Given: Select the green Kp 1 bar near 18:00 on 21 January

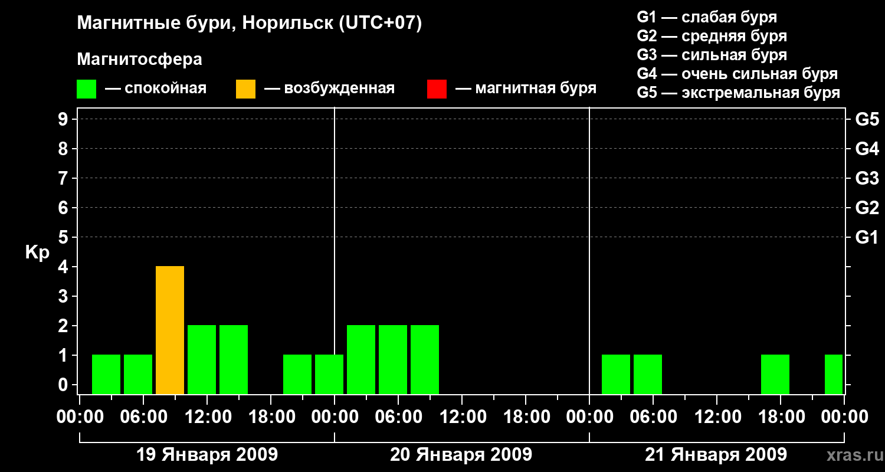Looking at the screenshot, I should [x=775, y=374].
